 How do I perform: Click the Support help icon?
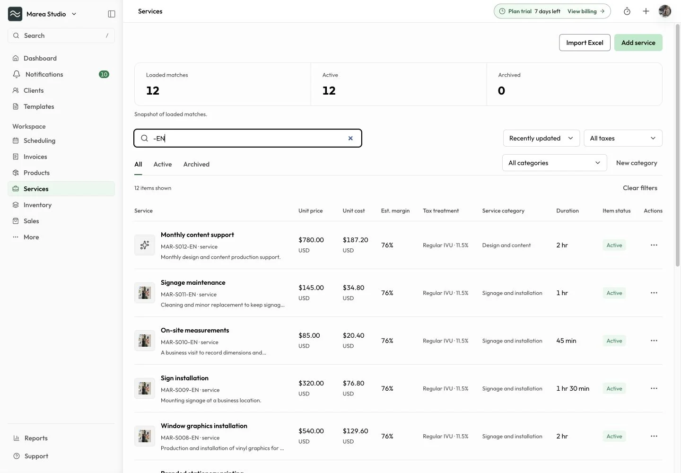17,456
